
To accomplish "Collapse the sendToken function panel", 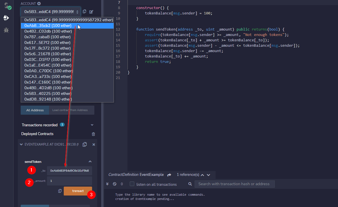I will coord(90,161).
